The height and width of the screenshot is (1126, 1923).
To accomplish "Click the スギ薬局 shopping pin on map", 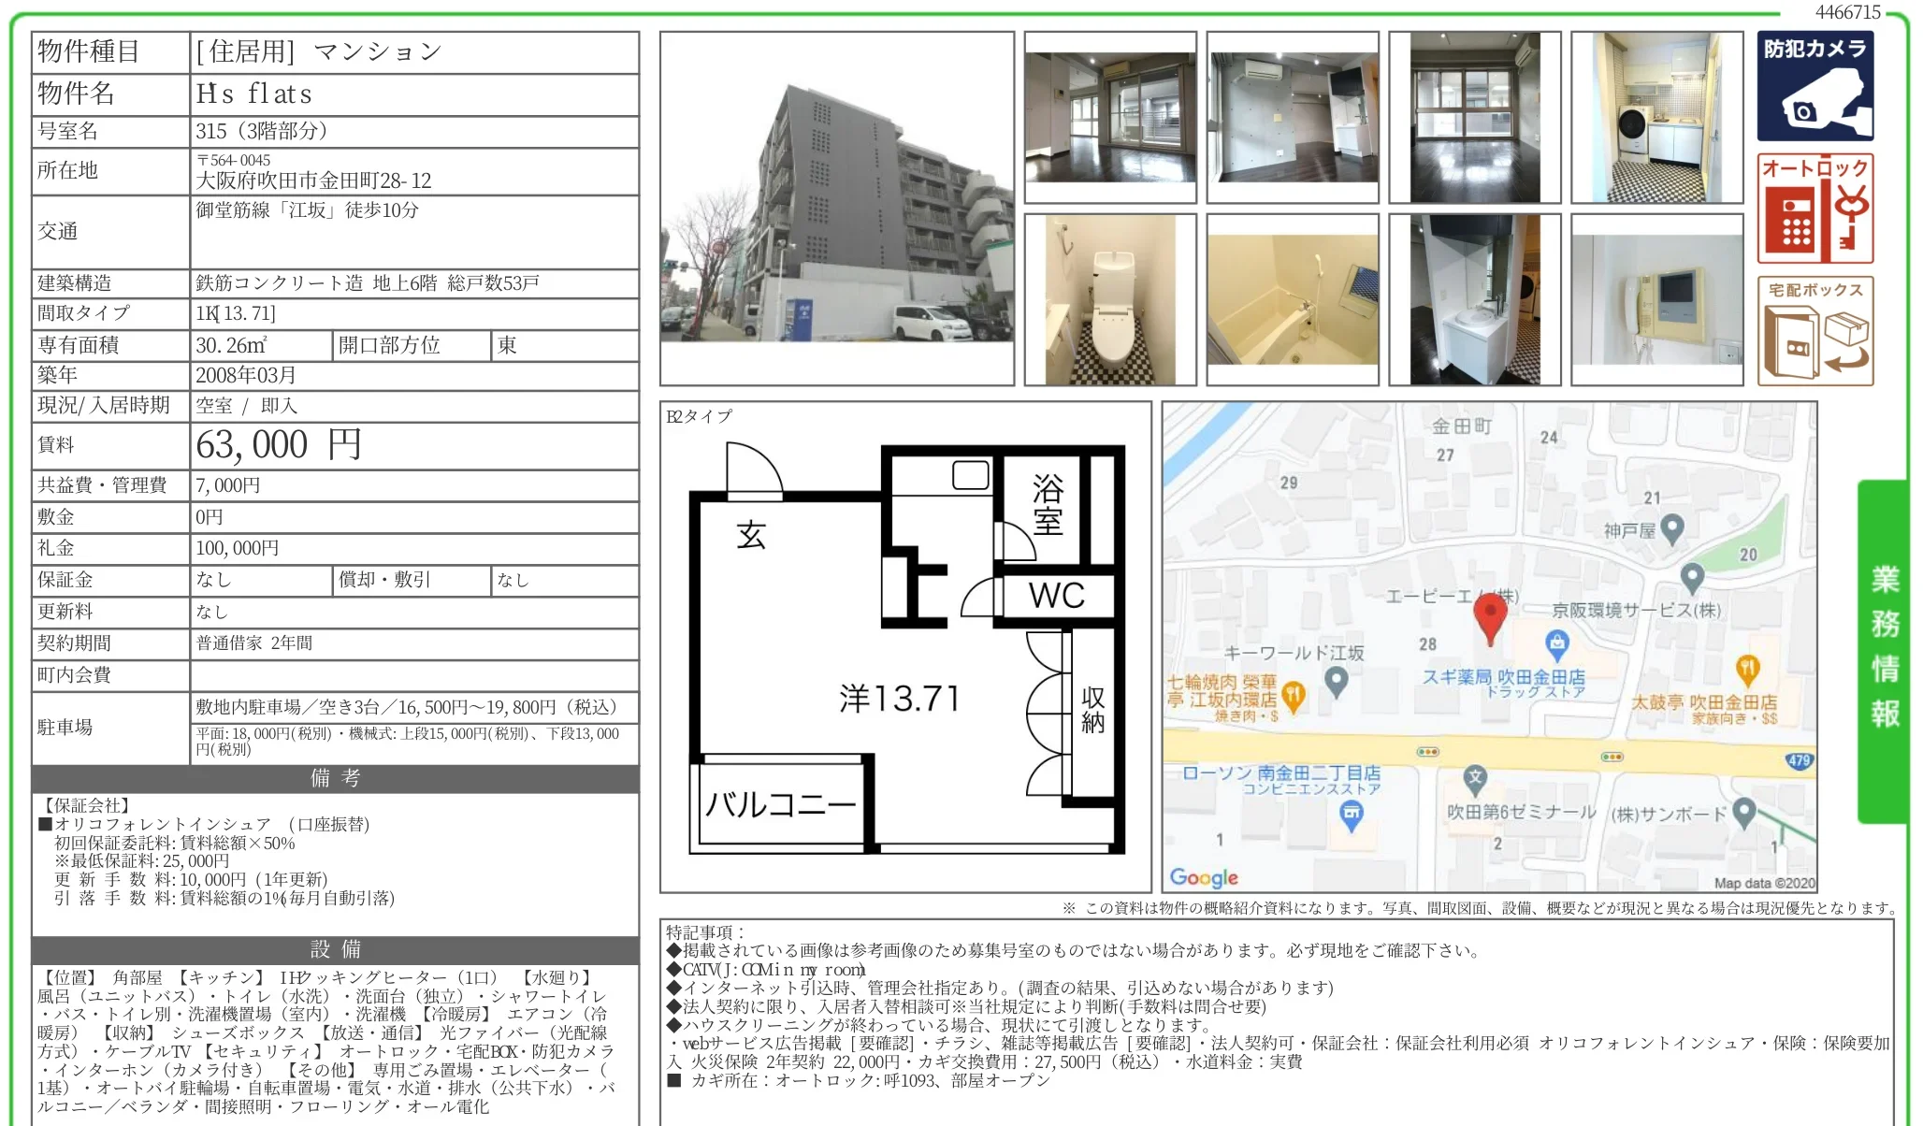I will [1556, 643].
